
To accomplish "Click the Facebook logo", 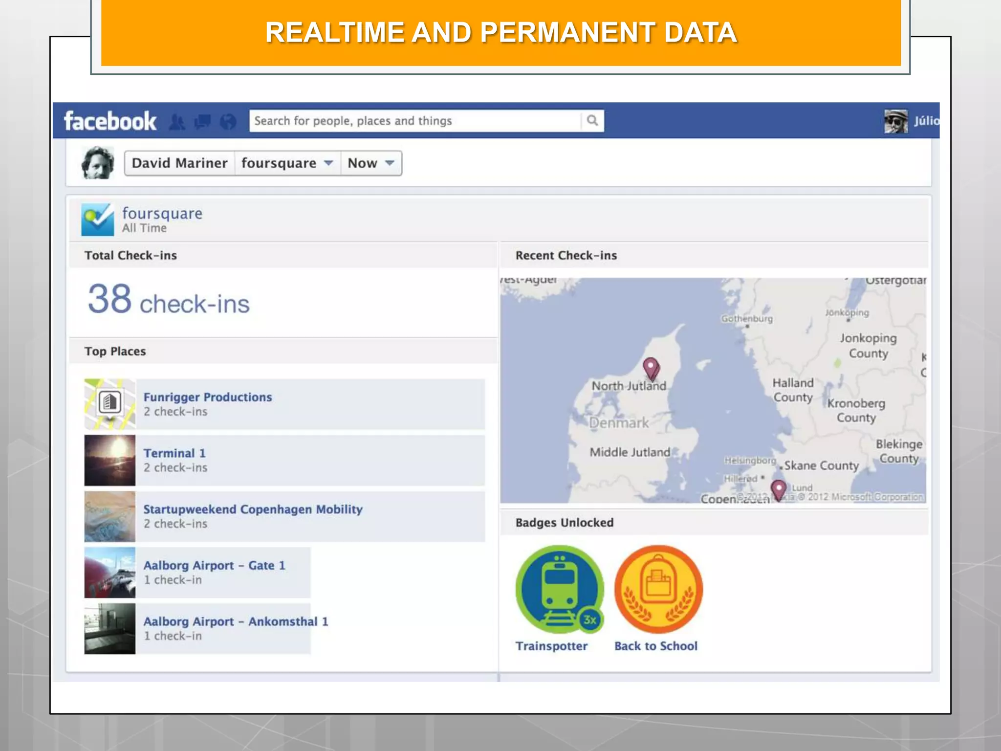I will (x=110, y=121).
